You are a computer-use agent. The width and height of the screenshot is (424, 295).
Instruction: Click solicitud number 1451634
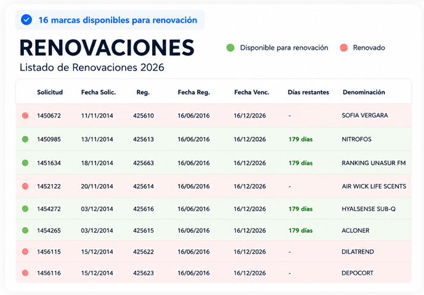pyautogui.click(x=49, y=163)
